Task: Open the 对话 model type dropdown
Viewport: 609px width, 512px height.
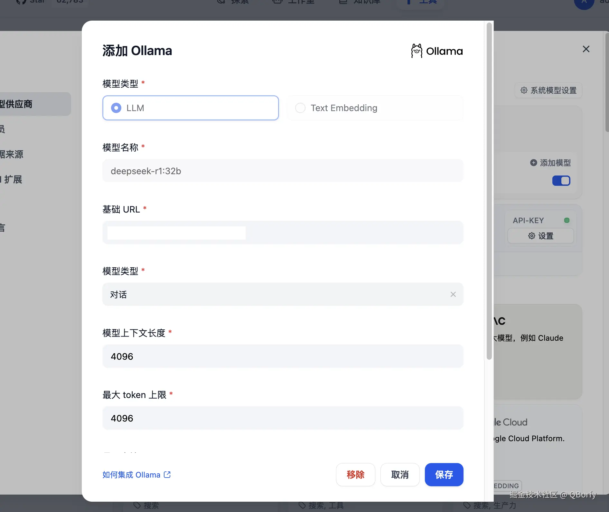Action: [x=283, y=294]
